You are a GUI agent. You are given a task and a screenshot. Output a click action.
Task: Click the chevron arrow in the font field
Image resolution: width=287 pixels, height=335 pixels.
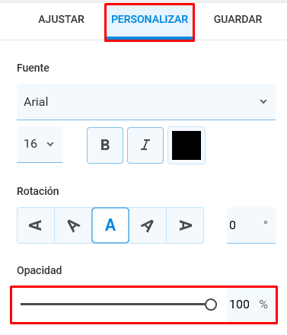[263, 102]
